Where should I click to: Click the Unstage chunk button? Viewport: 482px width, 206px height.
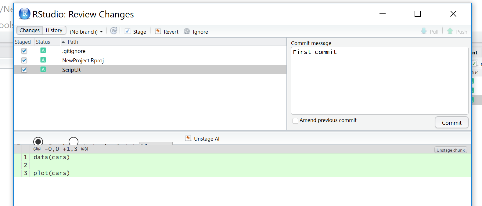pos(451,150)
